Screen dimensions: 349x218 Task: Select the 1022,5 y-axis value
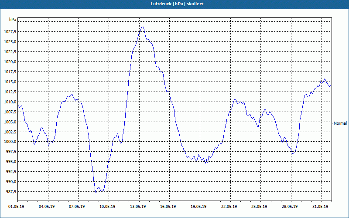(10, 52)
